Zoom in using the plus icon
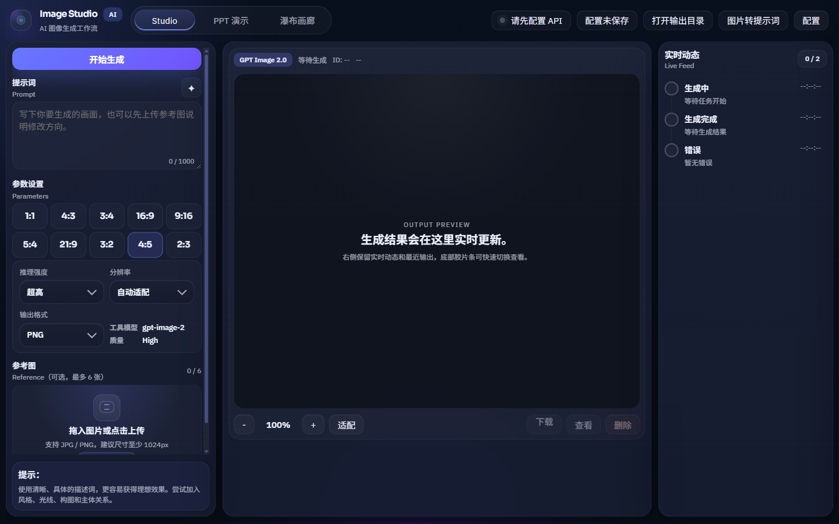839x524 pixels. pos(313,424)
